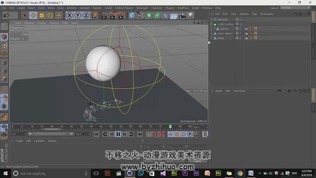Open Material Manager Create menu

19,141
